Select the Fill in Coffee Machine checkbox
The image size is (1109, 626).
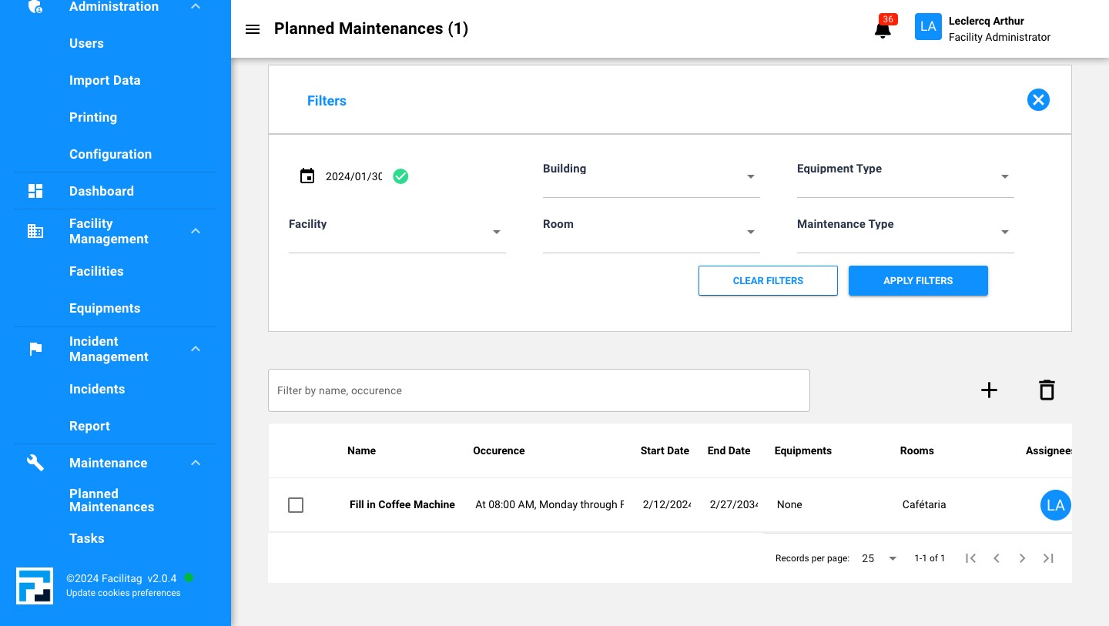point(296,505)
